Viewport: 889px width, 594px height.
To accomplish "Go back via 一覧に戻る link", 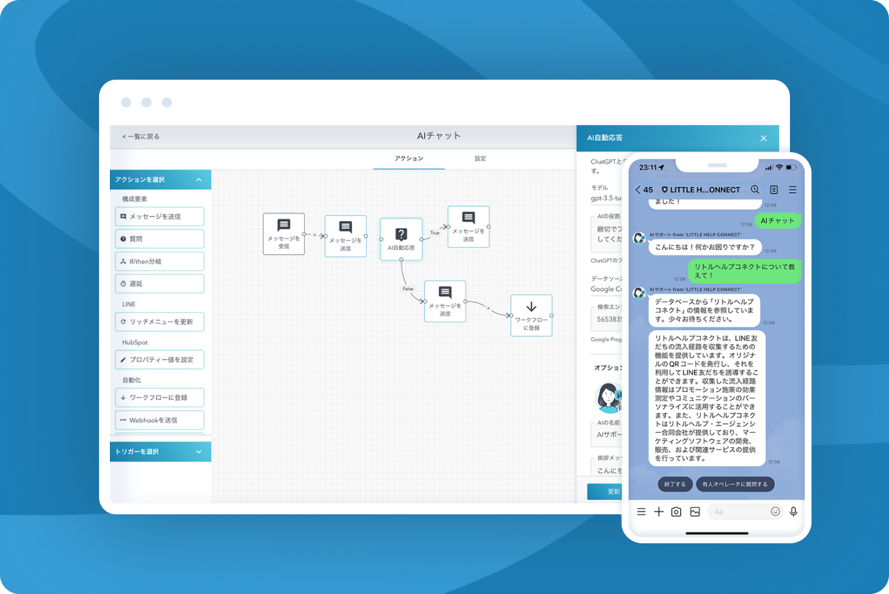I will tap(141, 136).
